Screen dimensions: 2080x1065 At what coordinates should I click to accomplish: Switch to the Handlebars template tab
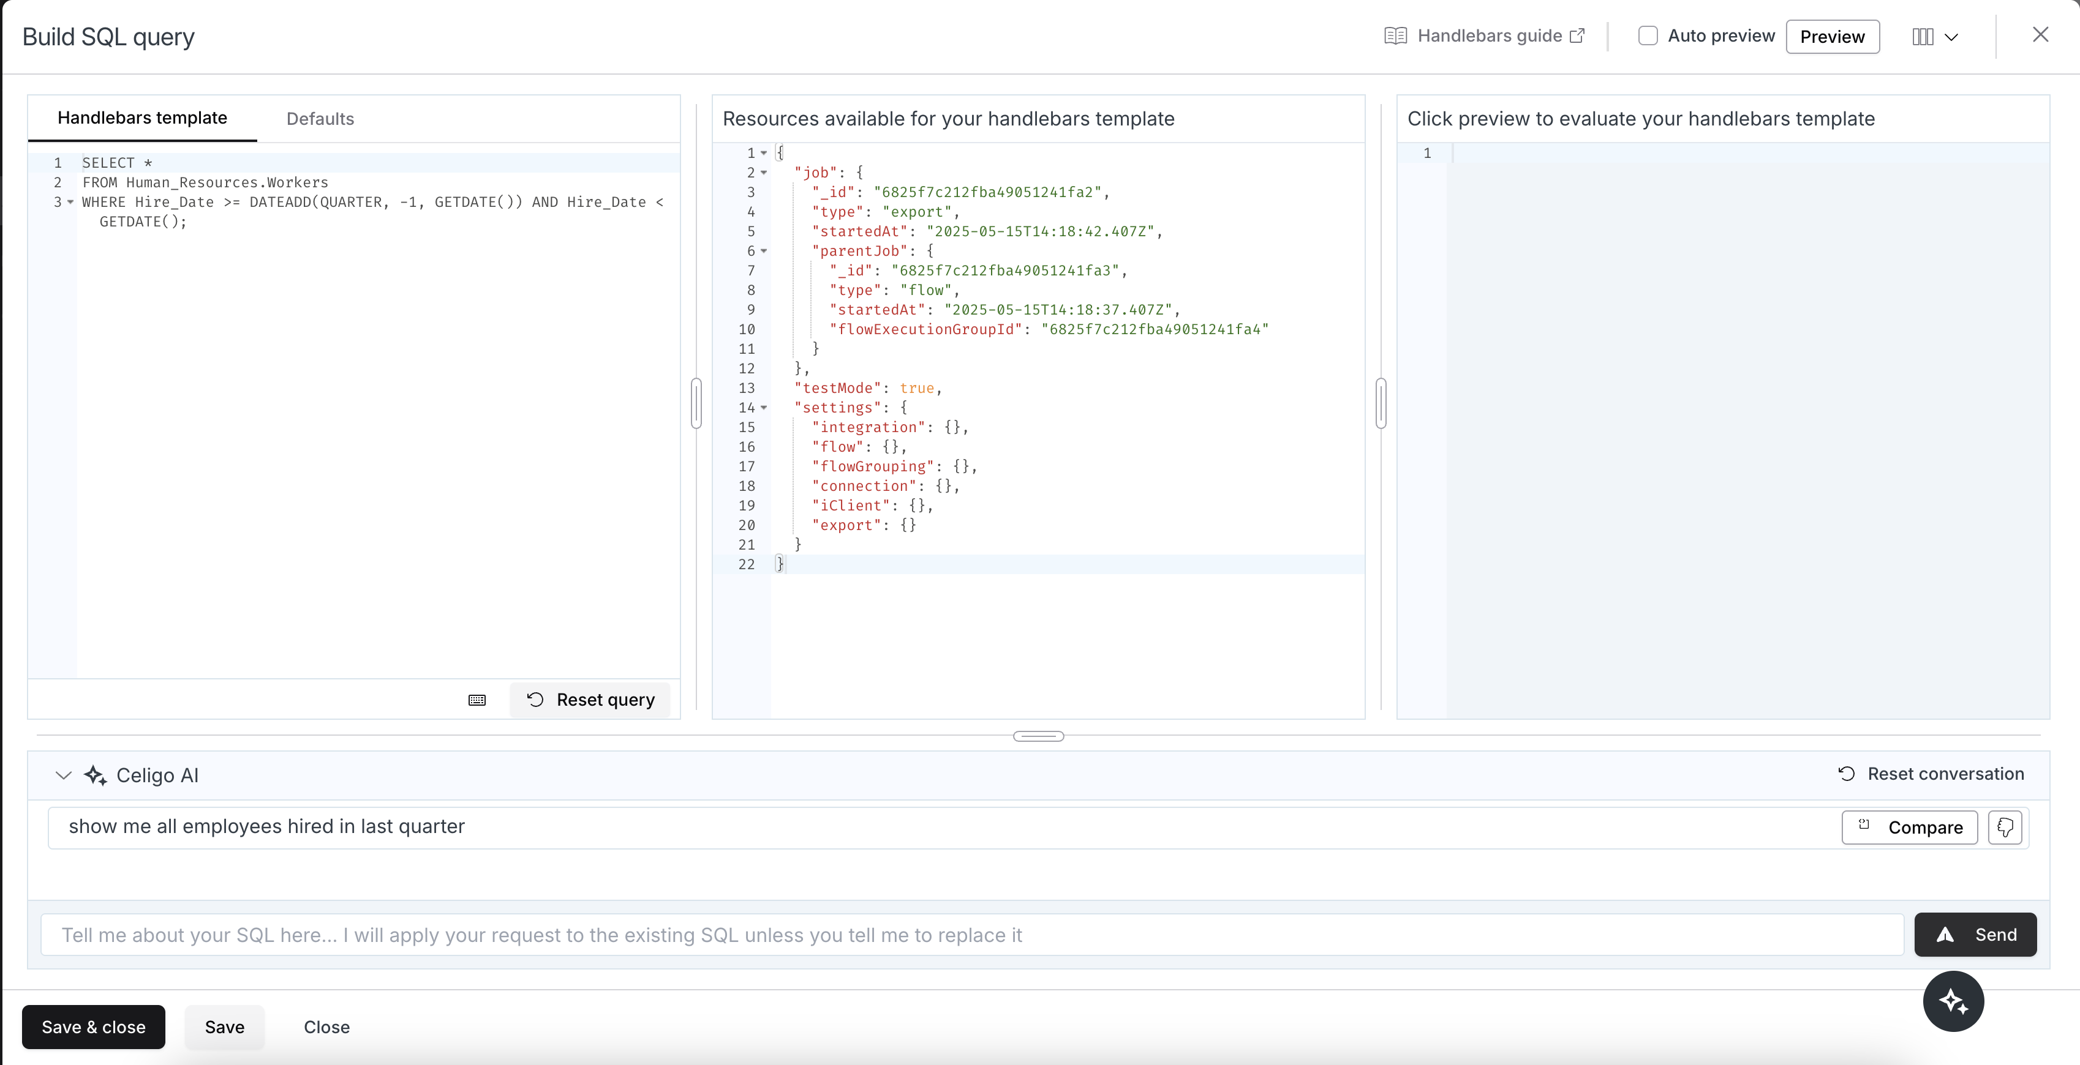tap(142, 118)
